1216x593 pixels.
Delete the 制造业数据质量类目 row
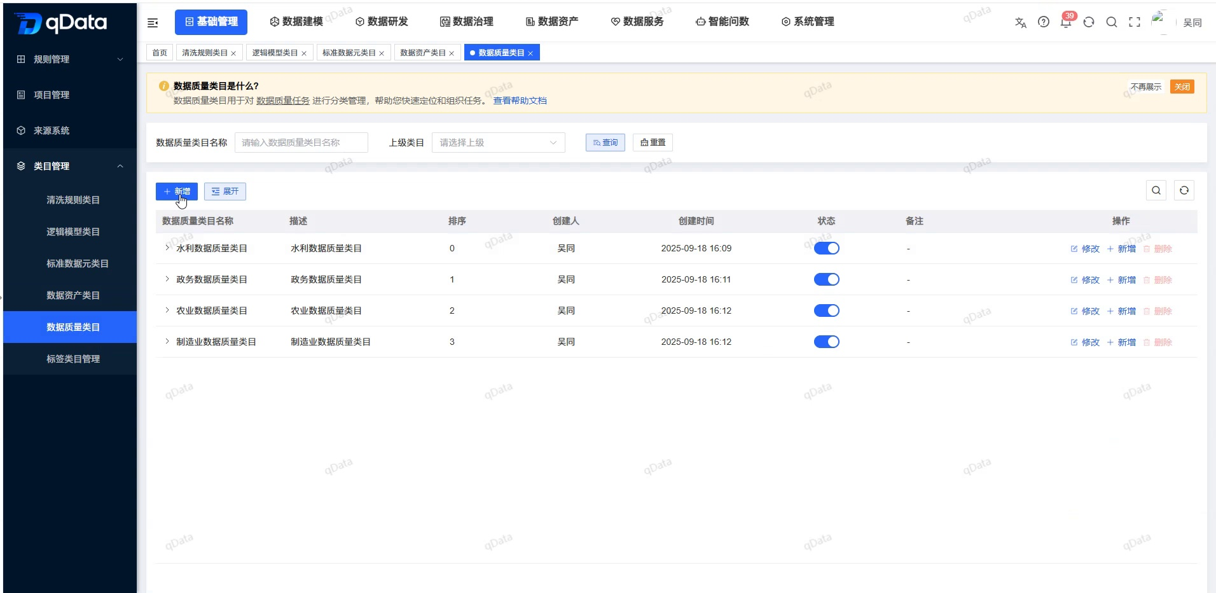point(1157,342)
